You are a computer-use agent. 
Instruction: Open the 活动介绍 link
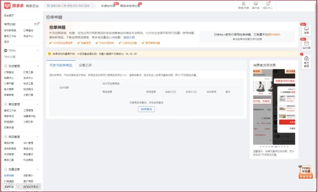(x=129, y=37)
